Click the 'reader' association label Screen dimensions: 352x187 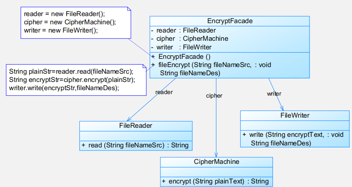[164, 92]
